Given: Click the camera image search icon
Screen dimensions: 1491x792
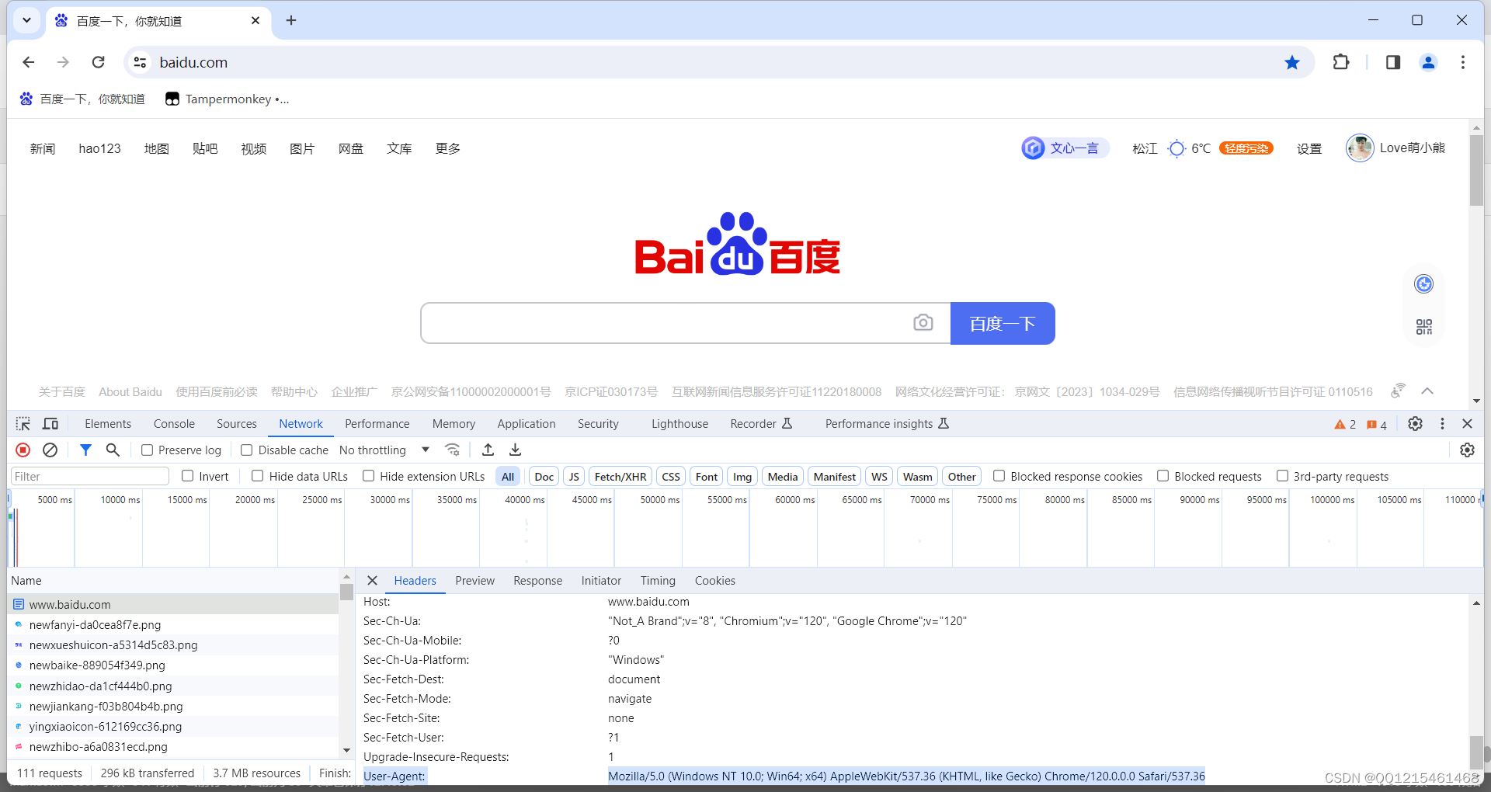Looking at the screenshot, I should (923, 322).
